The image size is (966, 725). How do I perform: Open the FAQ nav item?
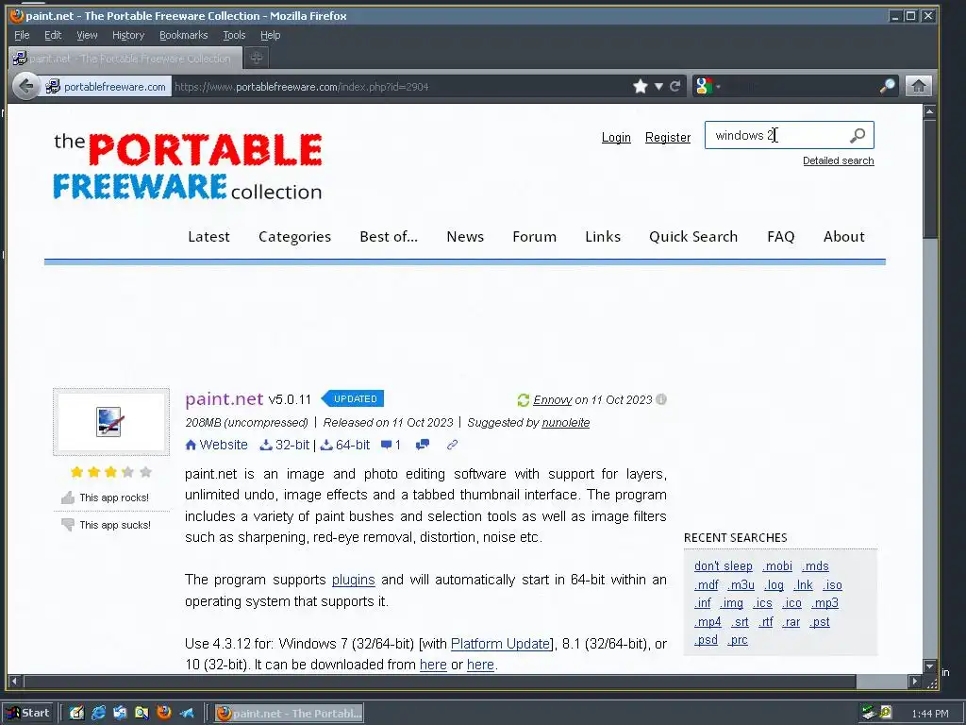point(780,237)
